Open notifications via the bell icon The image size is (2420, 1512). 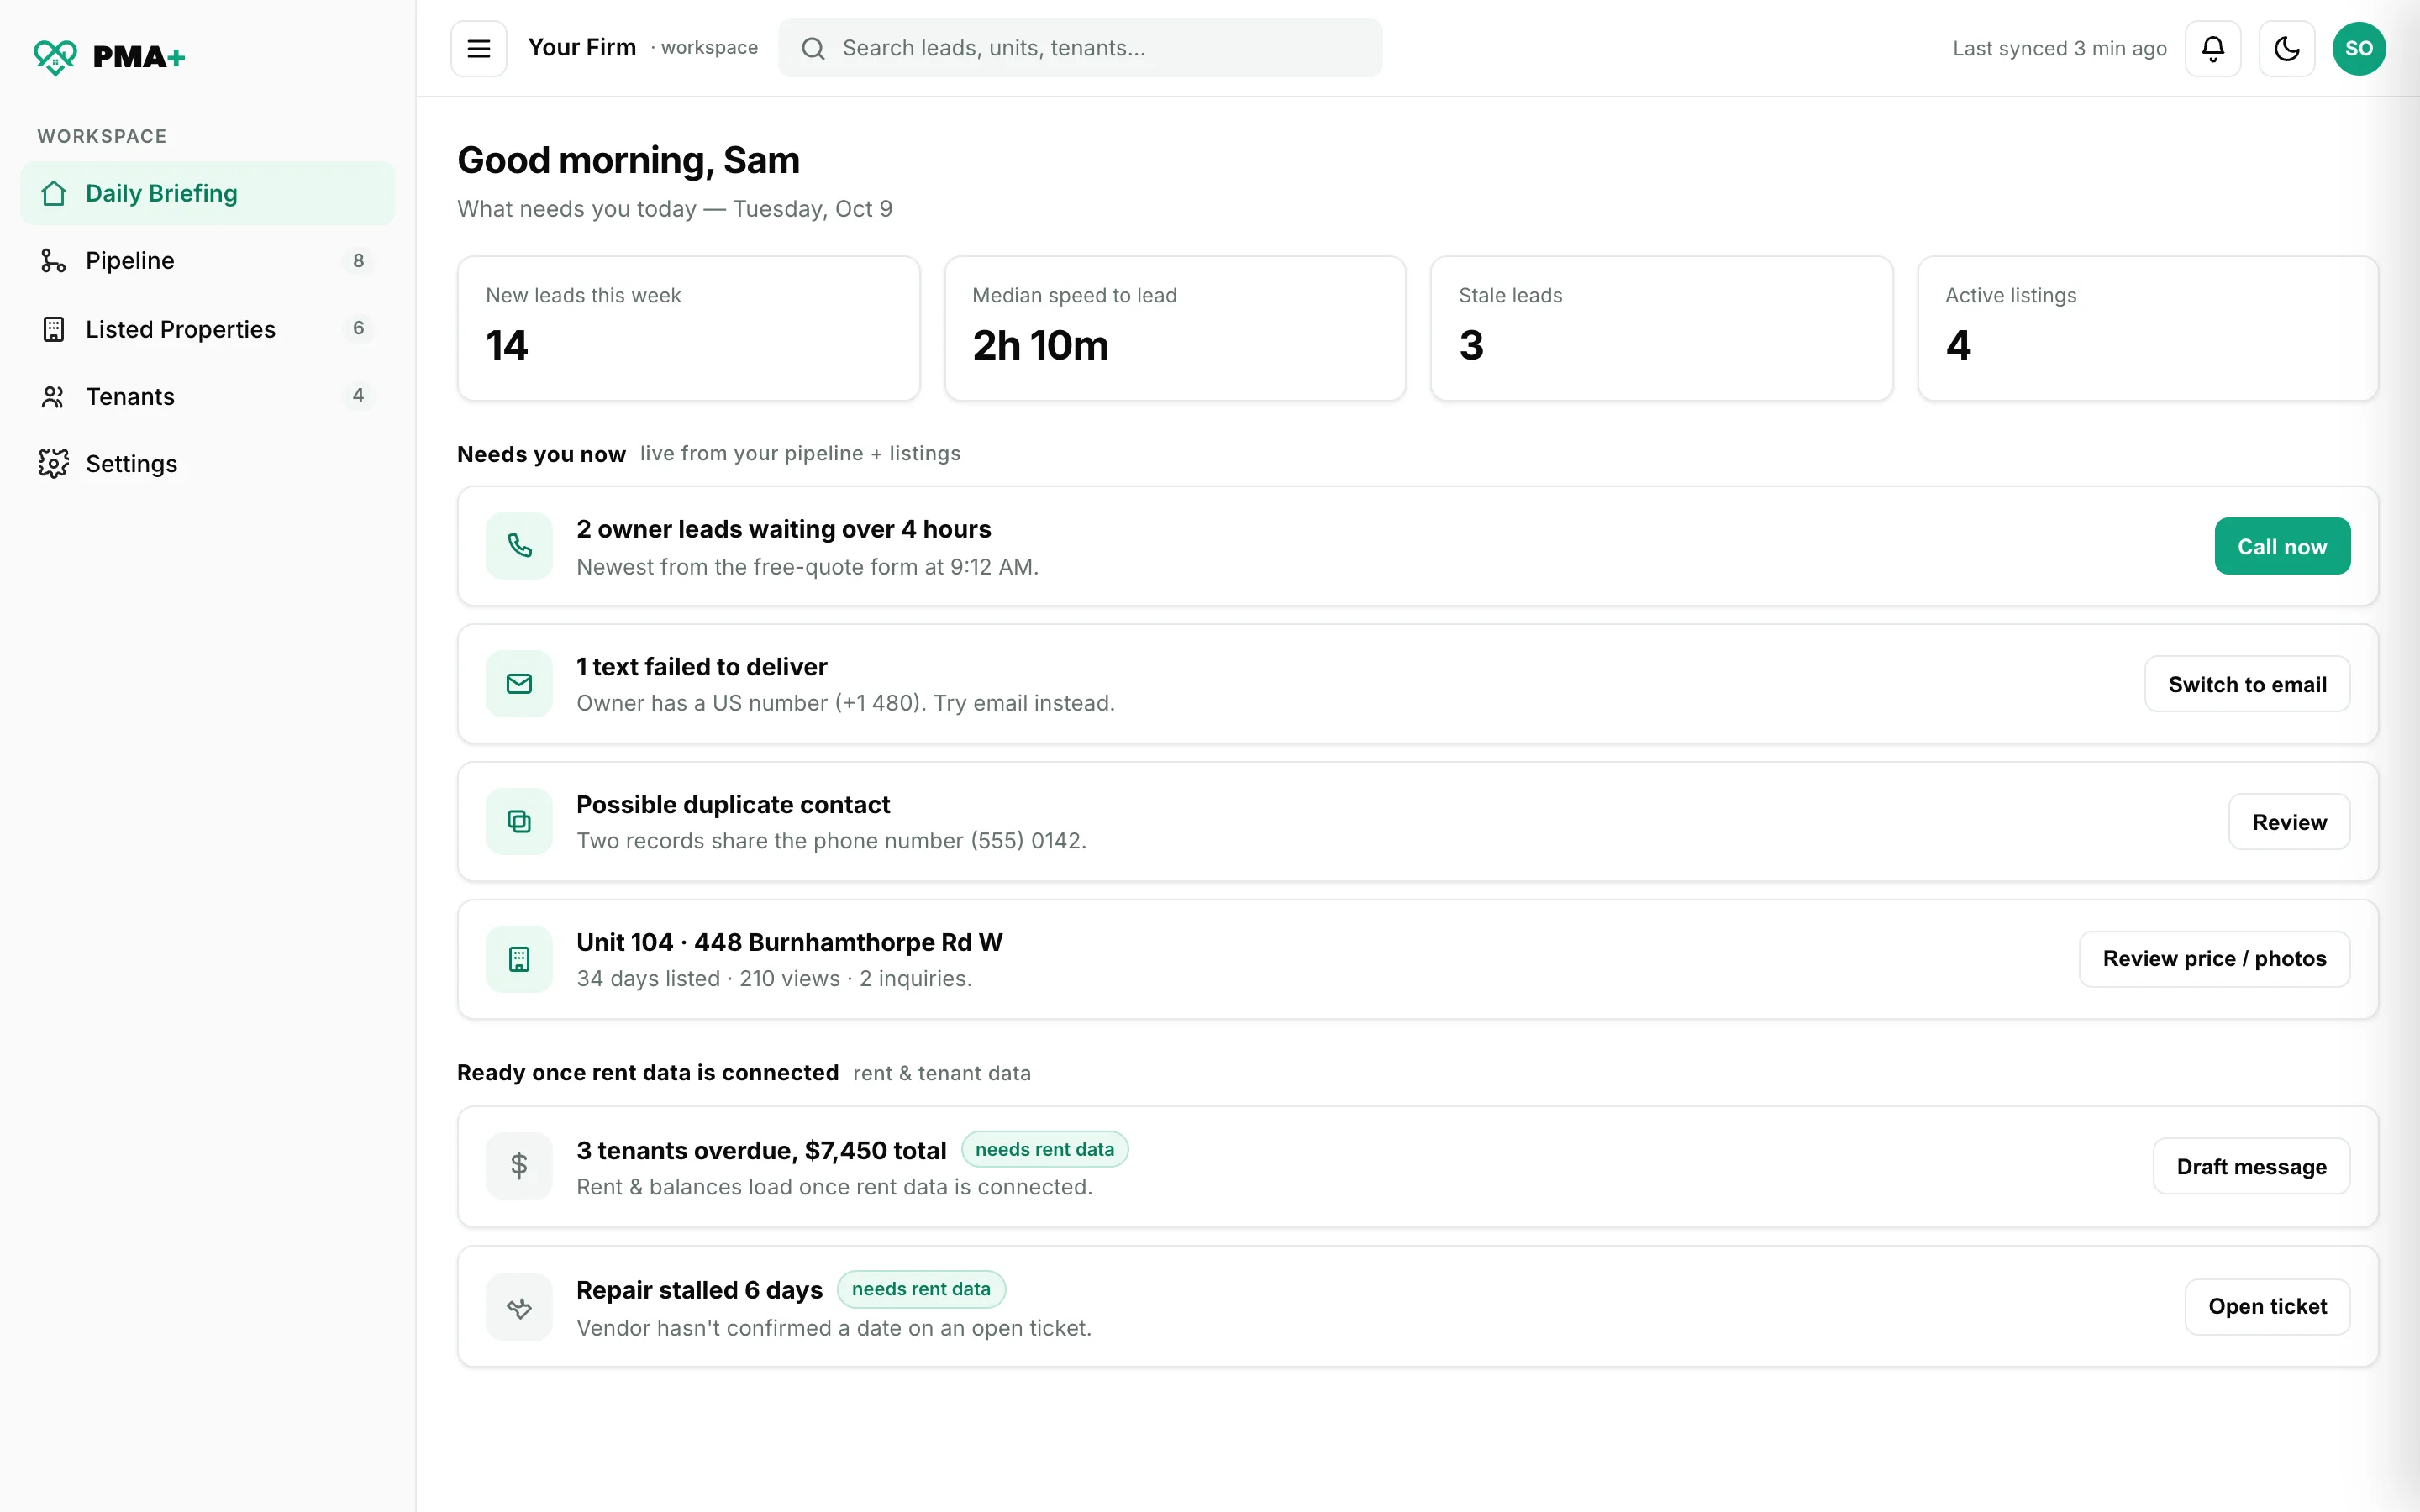click(2212, 48)
